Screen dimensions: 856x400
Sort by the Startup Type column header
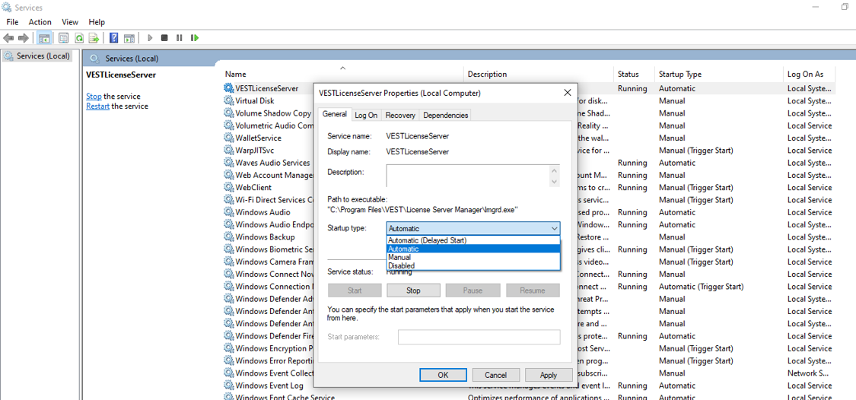click(x=720, y=75)
